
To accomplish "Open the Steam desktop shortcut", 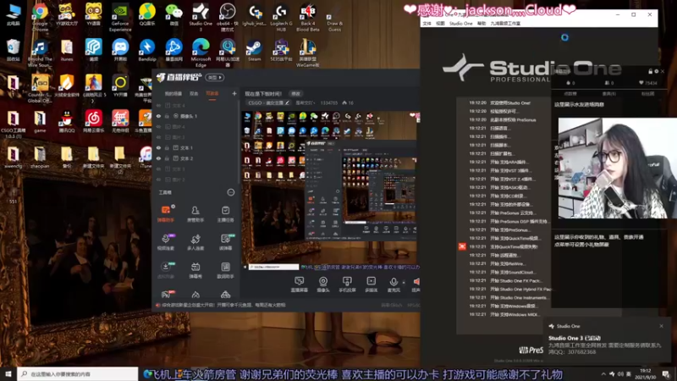I will [254, 51].
